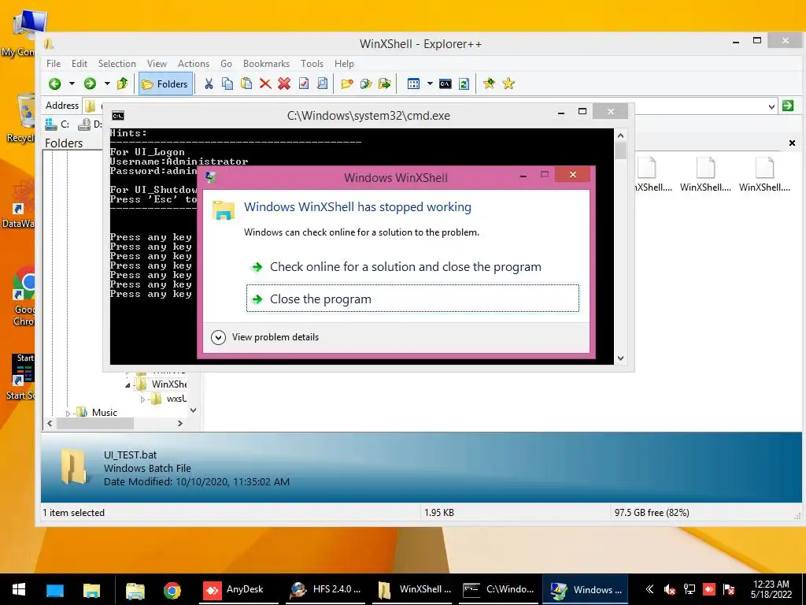
Task: Cut selection with the scissors icon
Action: point(209,84)
